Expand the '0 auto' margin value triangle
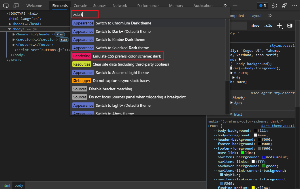Screen dimensions: 300x189 (231, 73)
